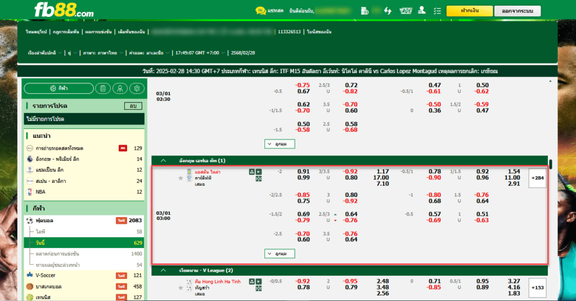The image size is (576, 301).
Task: Click the football icon in sports list
Action: coord(30,221)
